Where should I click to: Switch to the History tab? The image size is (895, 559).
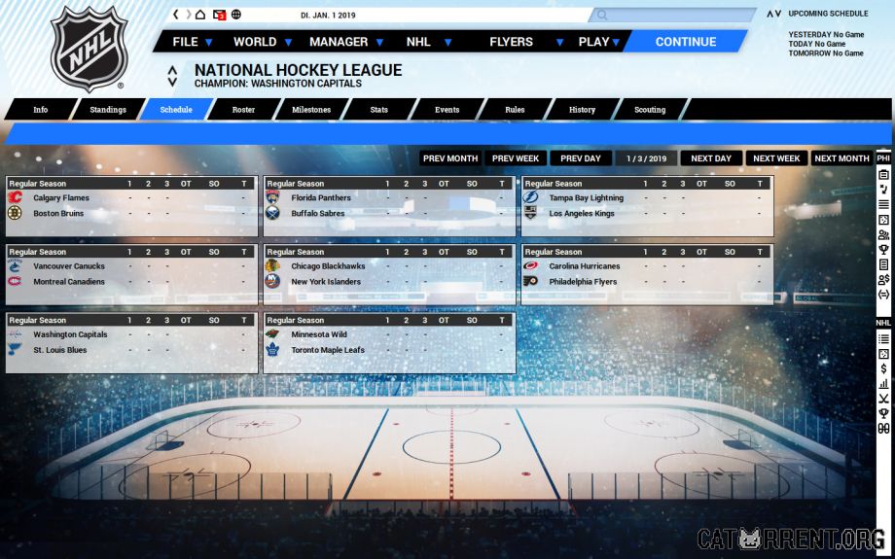point(582,110)
